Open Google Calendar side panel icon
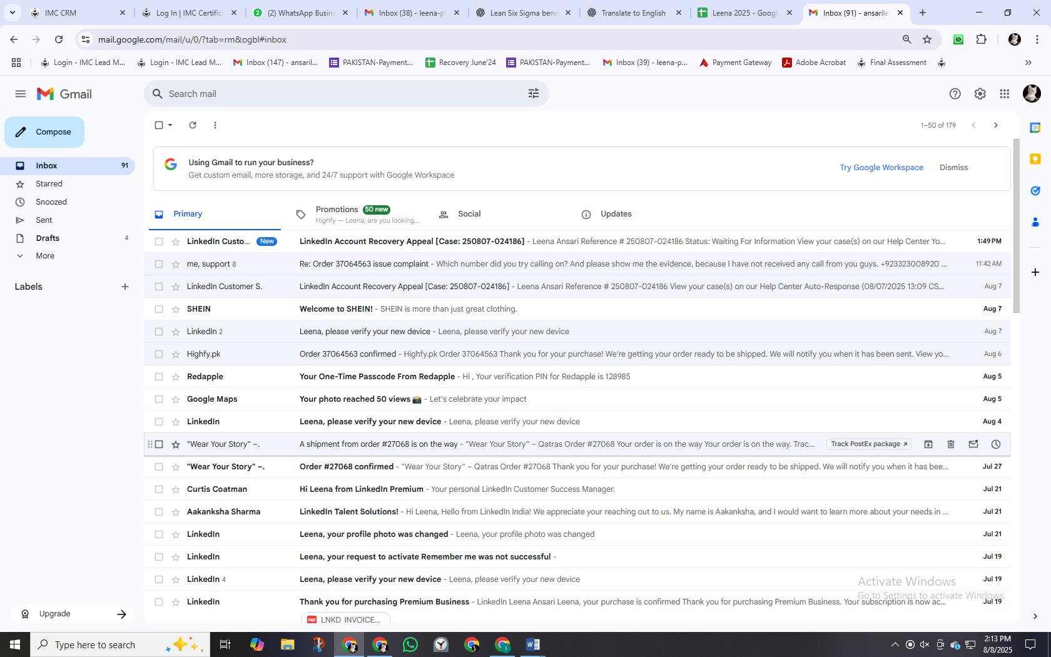The image size is (1051, 657). [1035, 128]
